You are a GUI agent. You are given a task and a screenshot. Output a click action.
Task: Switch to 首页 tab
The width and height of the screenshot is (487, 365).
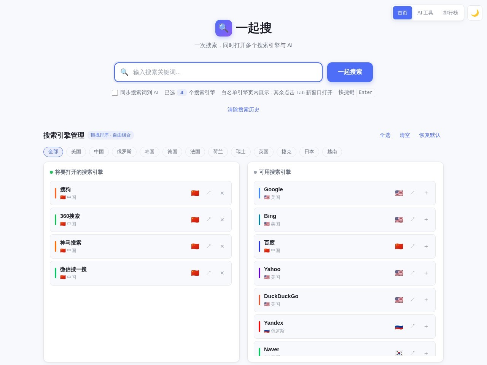click(x=403, y=13)
